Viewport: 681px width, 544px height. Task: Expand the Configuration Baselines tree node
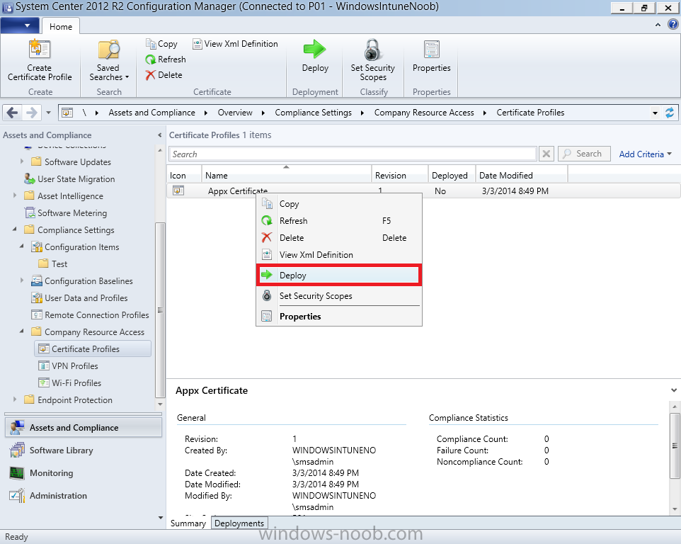(x=22, y=280)
